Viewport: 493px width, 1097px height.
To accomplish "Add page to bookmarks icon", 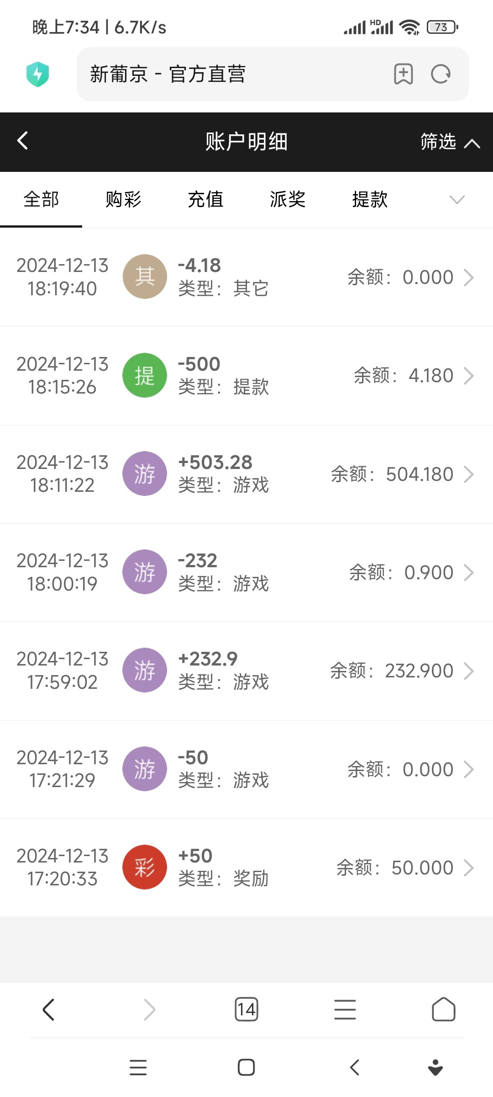I will click(403, 74).
